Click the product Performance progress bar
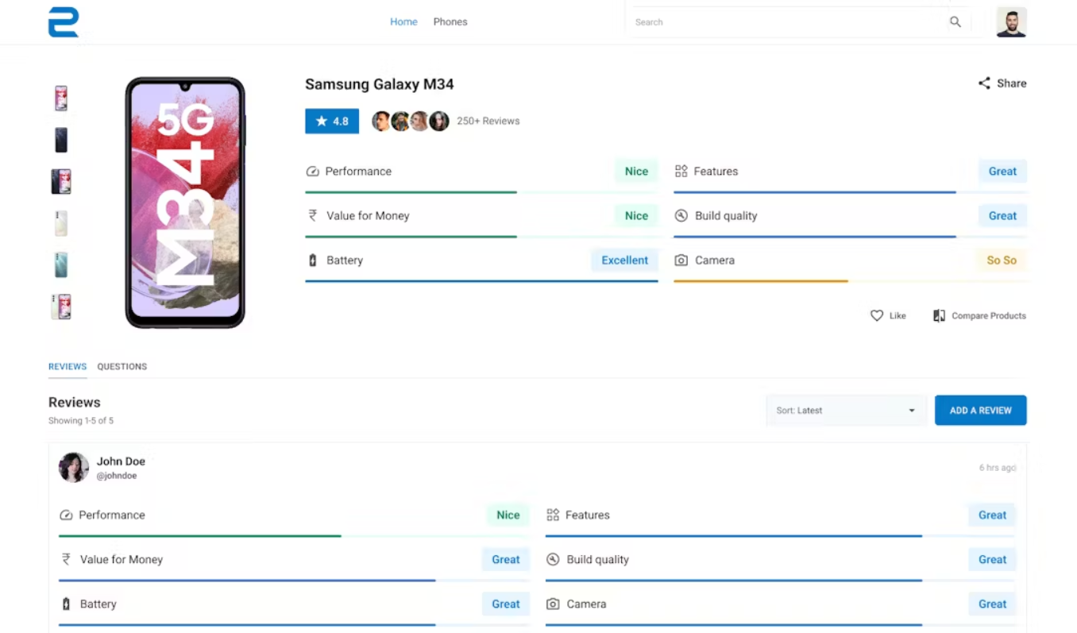Image resolution: width=1077 pixels, height=633 pixels. pos(482,192)
